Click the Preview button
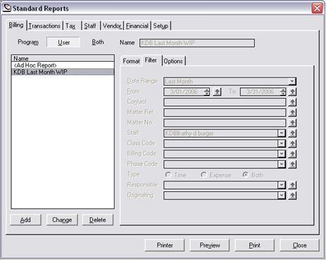Viewport: 326px width, 260px height. 210,245
